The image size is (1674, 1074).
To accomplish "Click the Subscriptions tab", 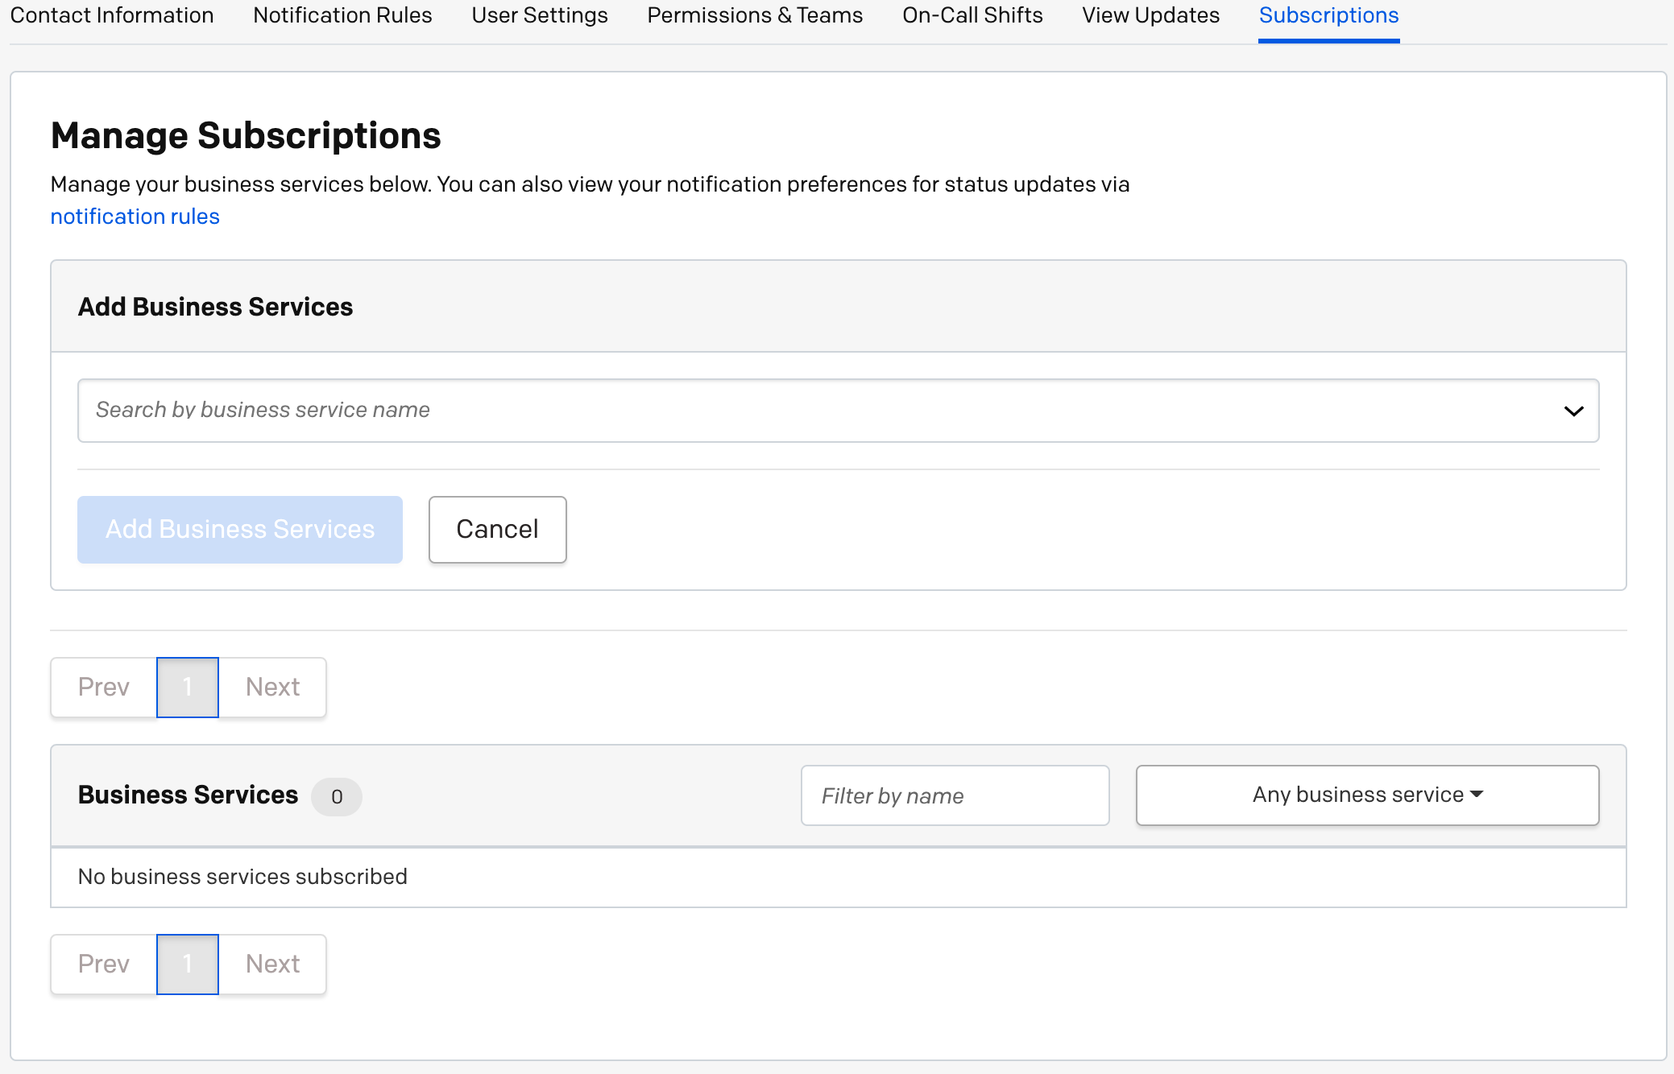I will [1328, 15].
